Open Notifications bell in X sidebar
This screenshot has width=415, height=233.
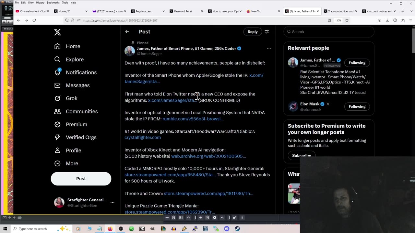click(75, 72)
